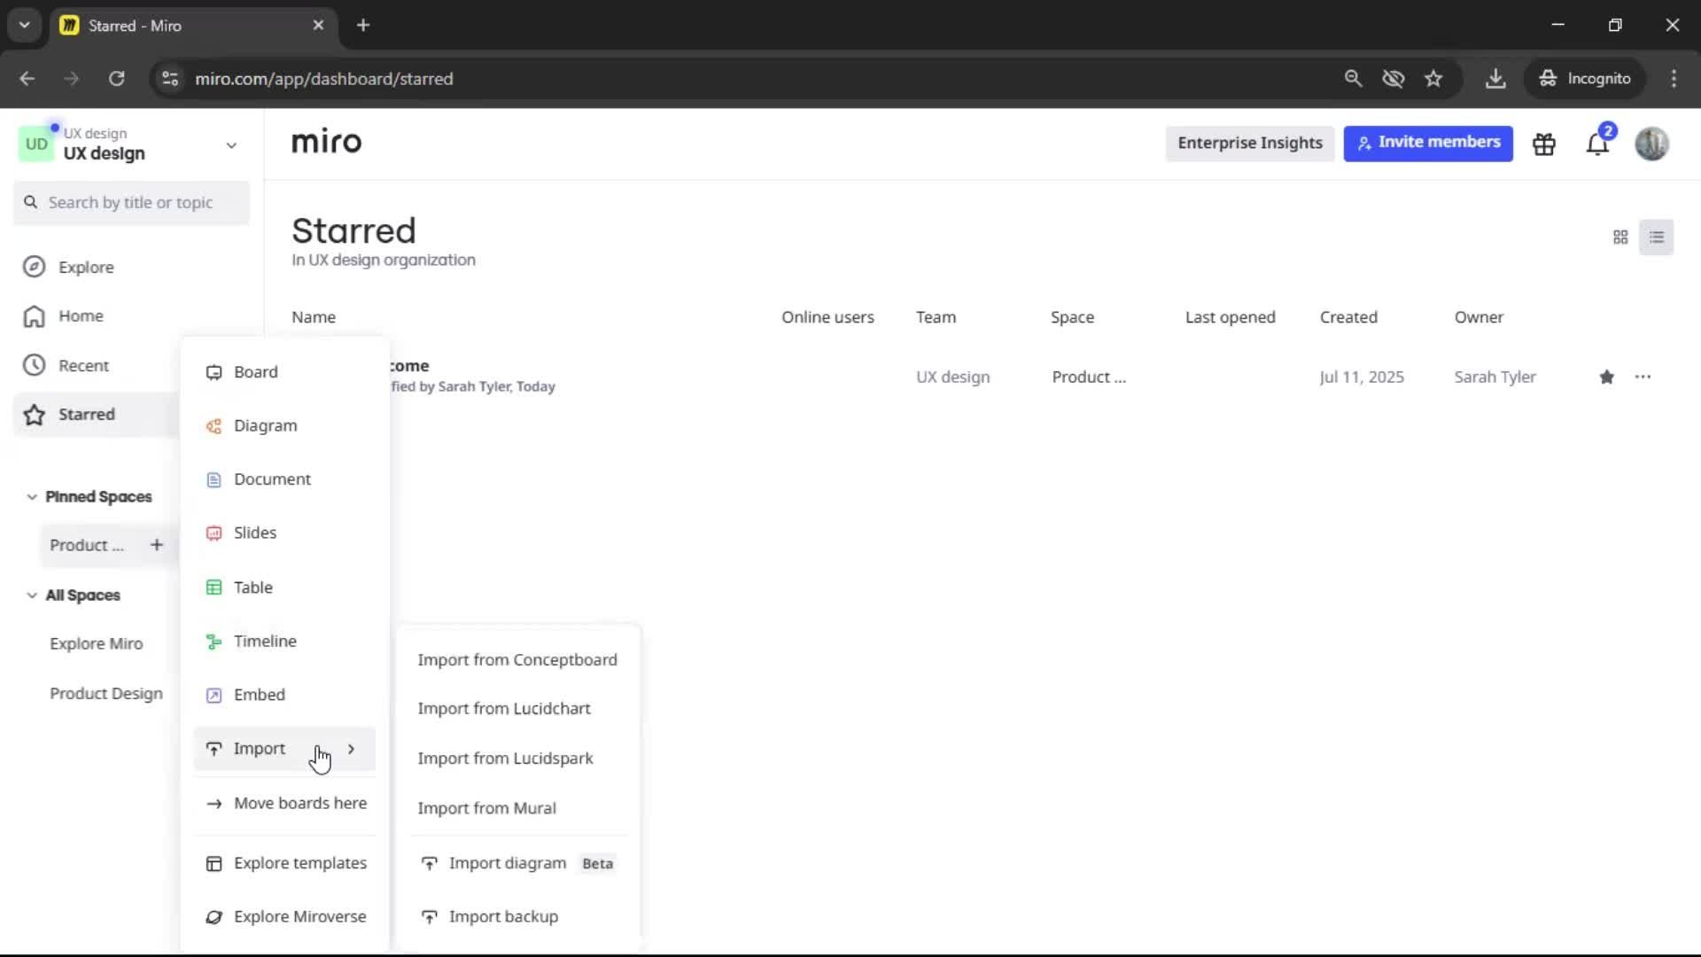The height and width of the screenshot is (957, 1701).
Task: Expand the Import submenu arrow
Action: pos(352,750)
